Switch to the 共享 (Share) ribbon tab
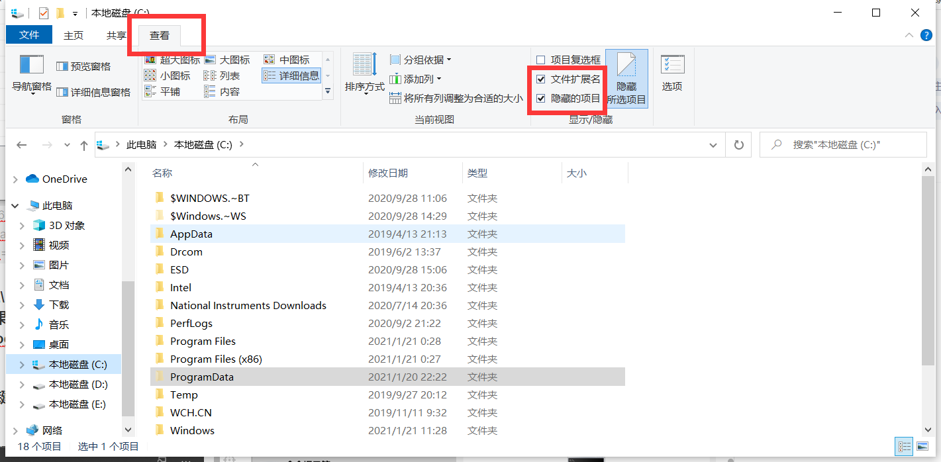Image resolution: width=941 pixels, height=462 pixels. point(116,36)
